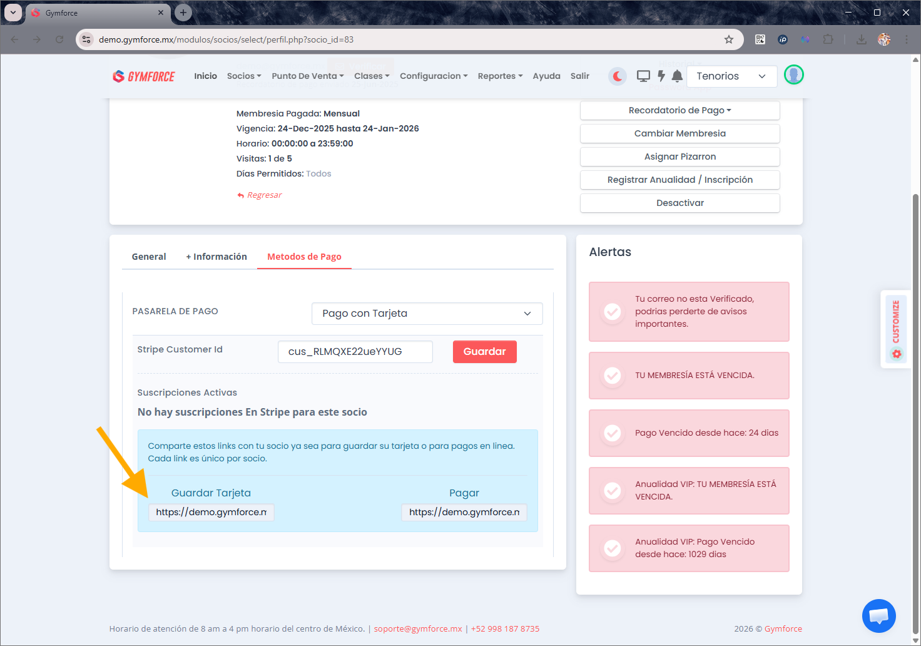Open the Customize side panel
This screenshot has height=646, width=921.
(x=896, y=329)
